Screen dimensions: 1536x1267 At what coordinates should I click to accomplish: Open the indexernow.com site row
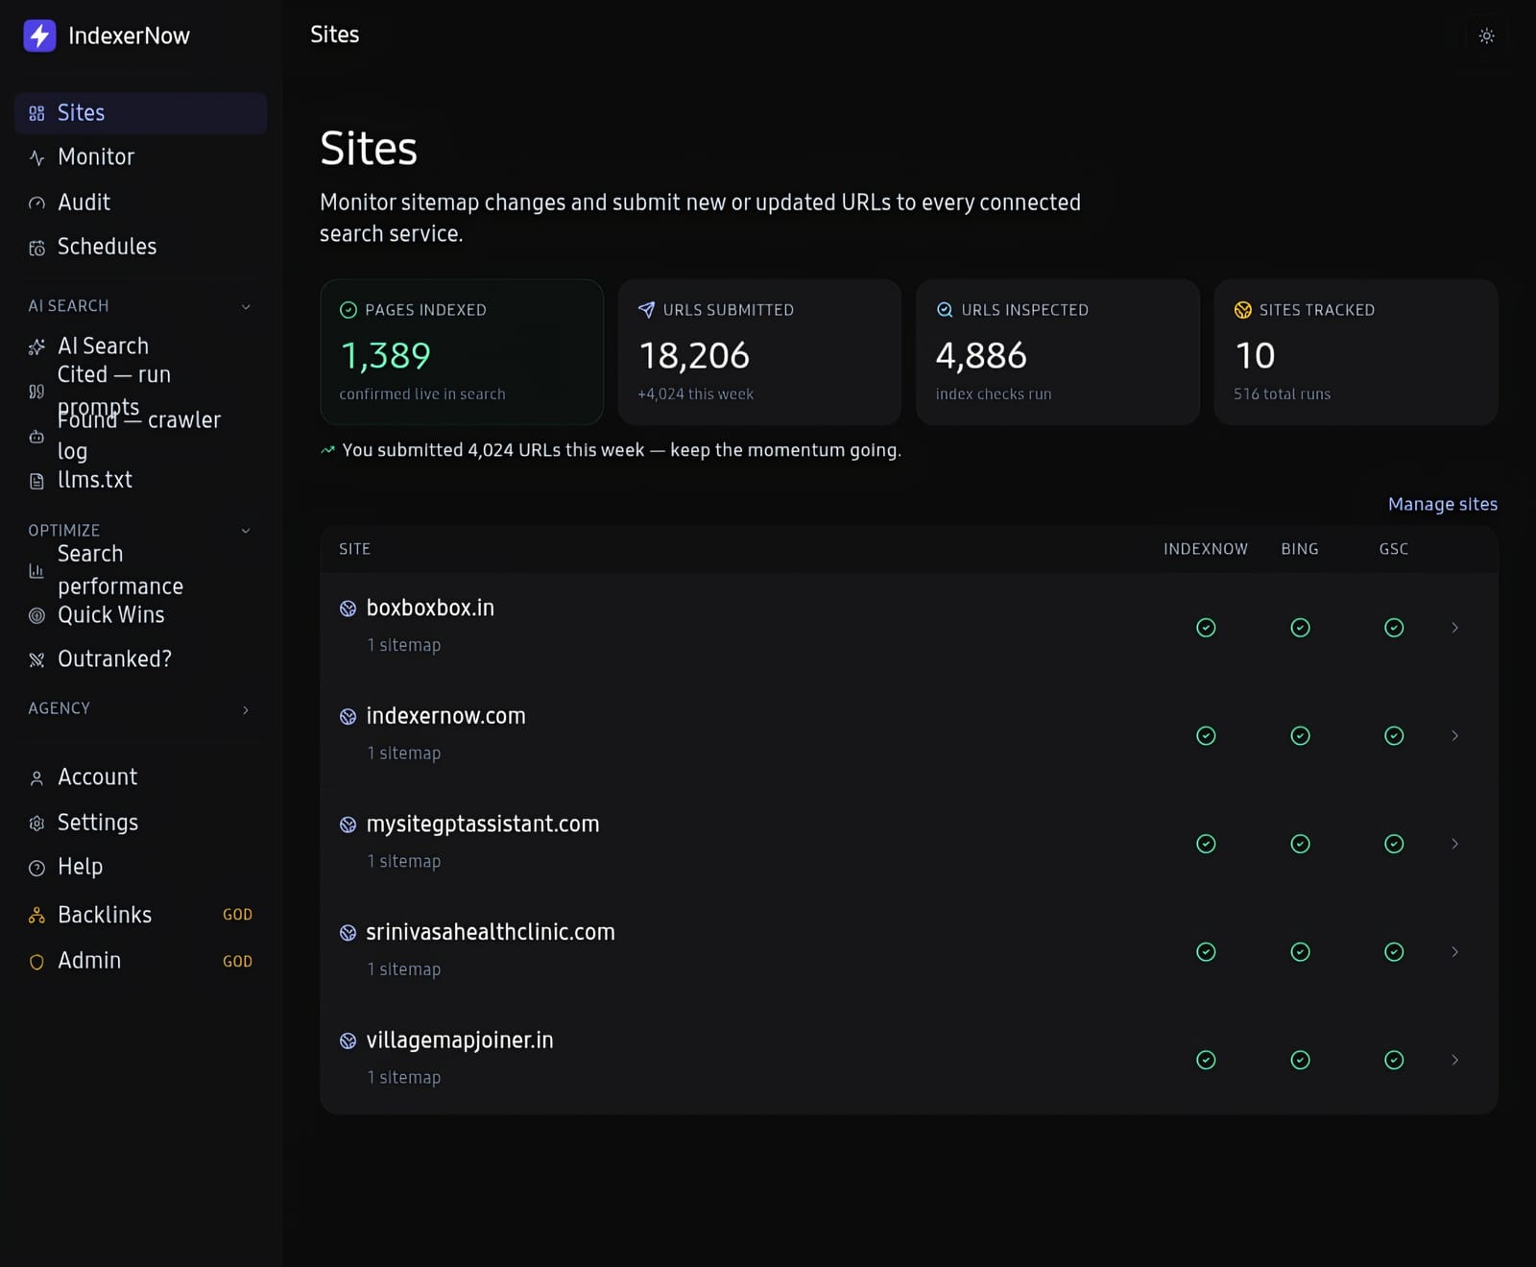pos(909,735)
